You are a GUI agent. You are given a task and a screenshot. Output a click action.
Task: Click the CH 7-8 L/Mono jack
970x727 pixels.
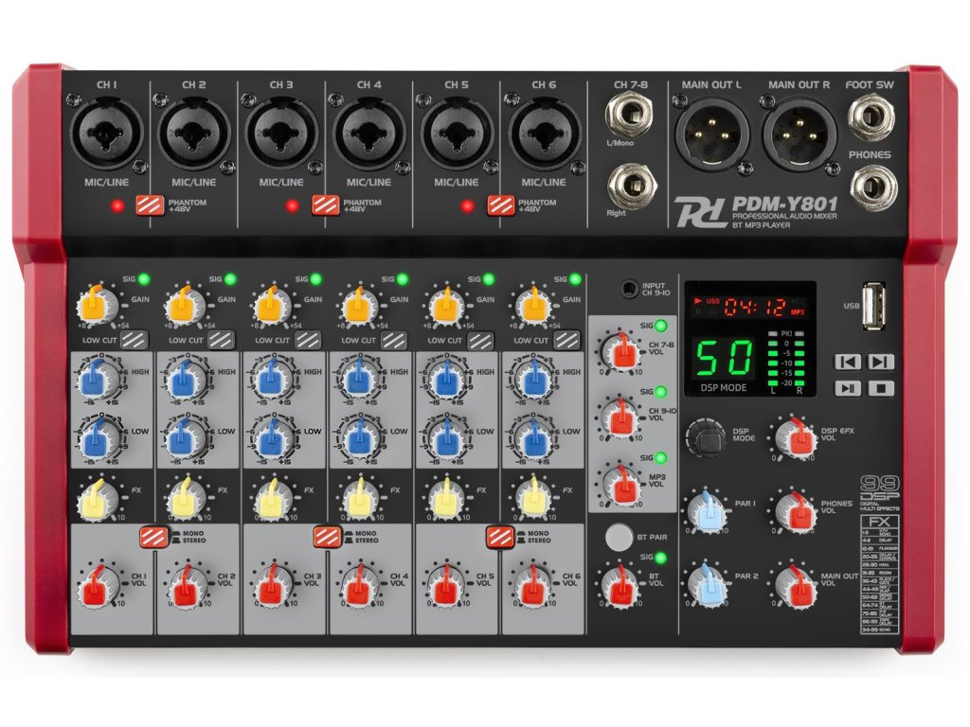pyautogui.click(x=630, y=115)
